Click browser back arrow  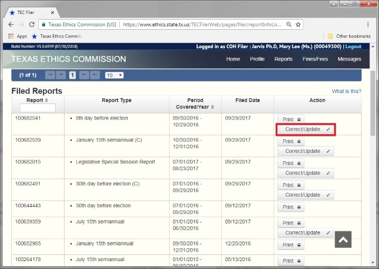11,25
